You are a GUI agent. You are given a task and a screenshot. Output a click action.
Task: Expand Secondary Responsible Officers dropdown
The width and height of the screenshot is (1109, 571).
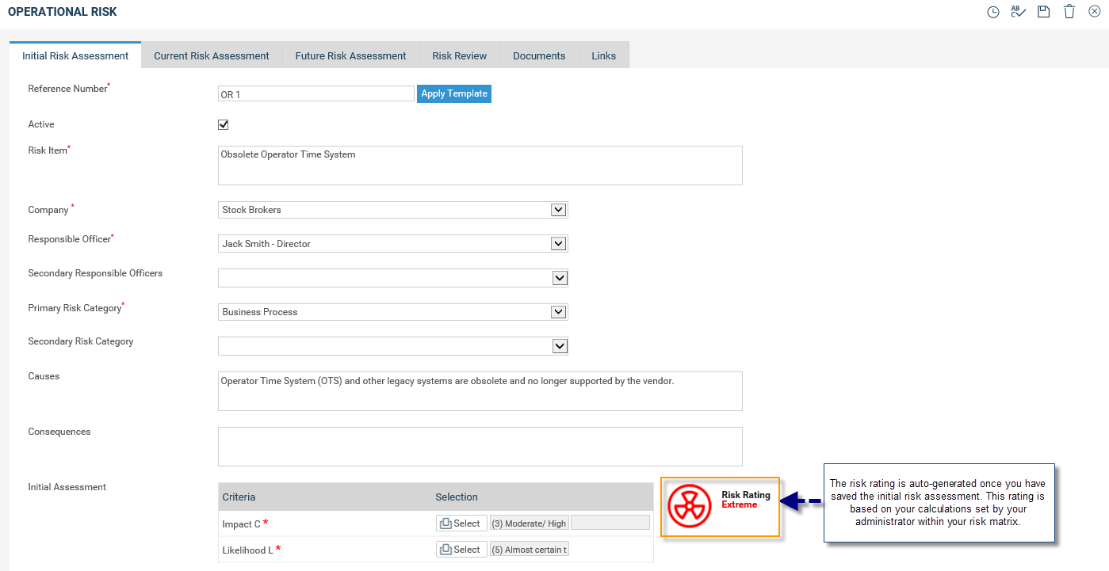(558, 278)
